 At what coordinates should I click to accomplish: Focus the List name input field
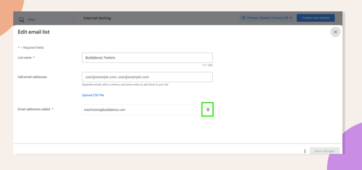[147, 58]
